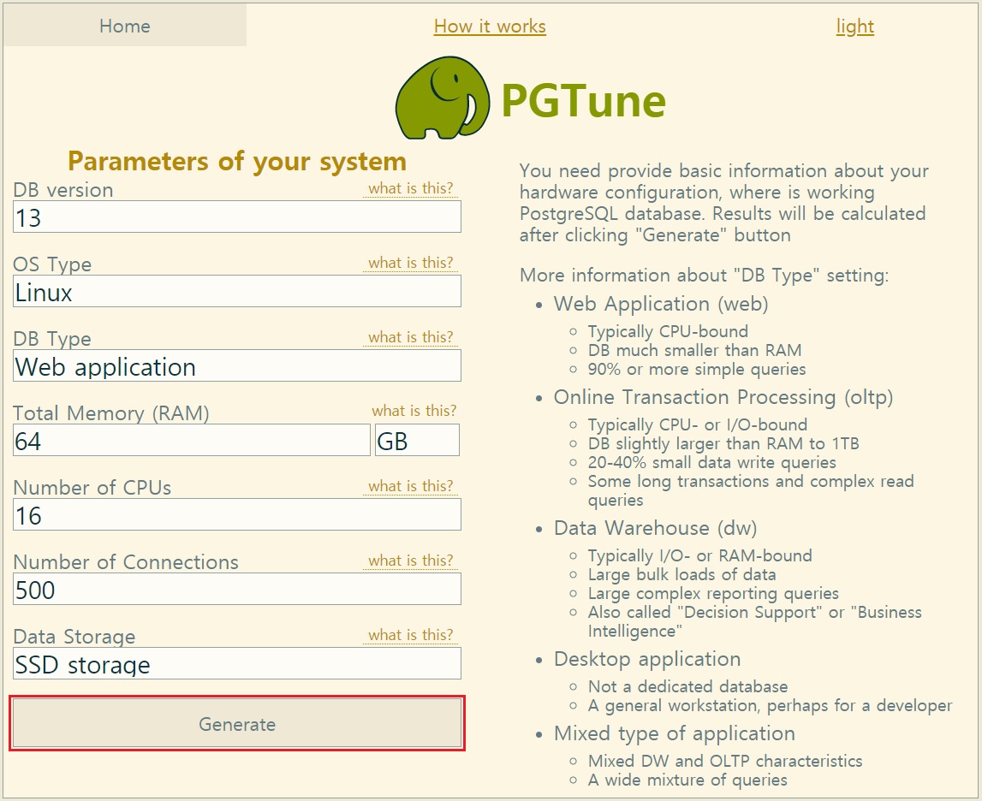Screen dimensions: 982x801
Task: Click 'what is this?' for DB version
Action: [410, 188]
